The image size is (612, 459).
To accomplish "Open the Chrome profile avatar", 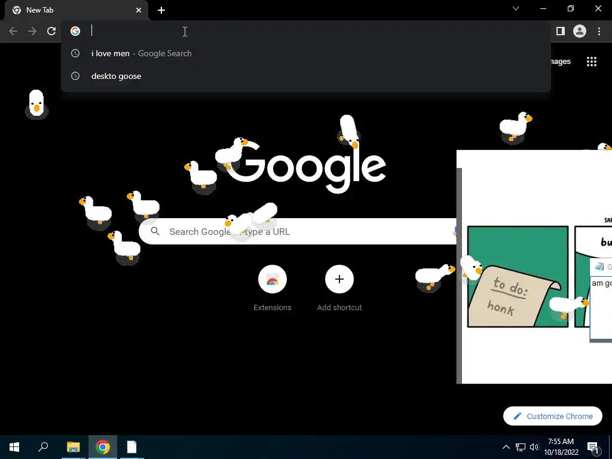I will coord(580,31).
